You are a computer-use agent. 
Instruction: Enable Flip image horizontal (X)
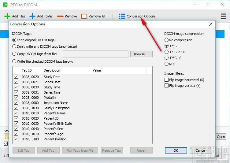(166, 80)
